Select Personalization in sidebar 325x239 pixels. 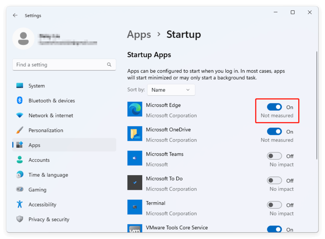click(64, 130)
